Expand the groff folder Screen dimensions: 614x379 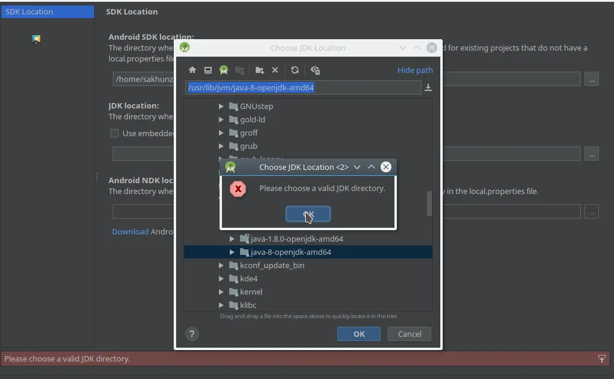(221, 133)
